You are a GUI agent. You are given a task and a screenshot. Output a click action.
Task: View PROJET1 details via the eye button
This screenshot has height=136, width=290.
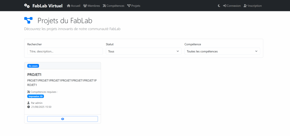click(x=63, y=119)
